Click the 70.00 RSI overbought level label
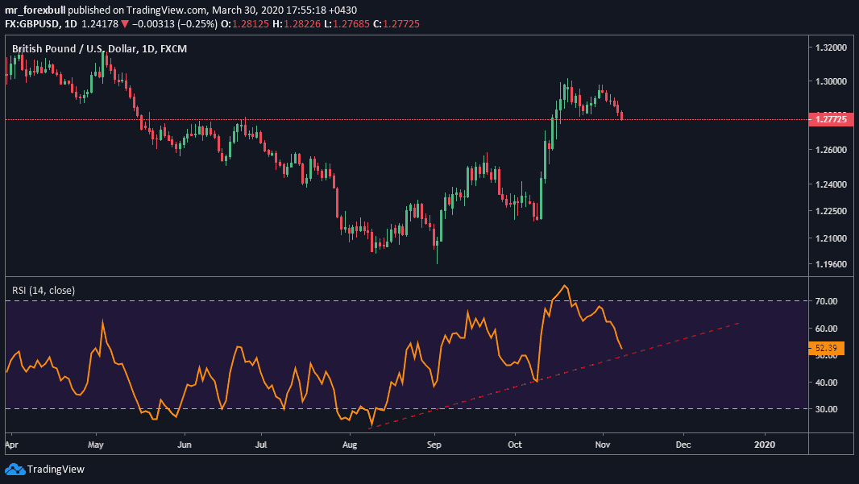 [x=826, y=301]
